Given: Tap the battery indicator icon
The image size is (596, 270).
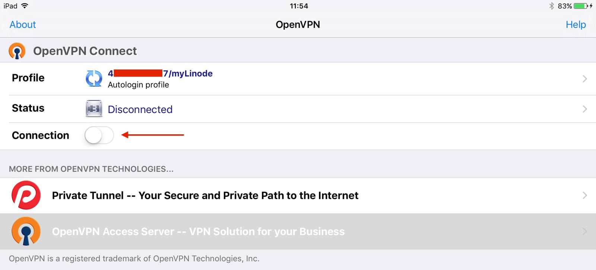Looking at the screenshot, I should pyautogui.click(x=580, y=6).
